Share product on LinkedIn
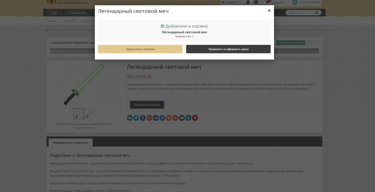Screen dimensions: 375x192 [x=189, y=118]
